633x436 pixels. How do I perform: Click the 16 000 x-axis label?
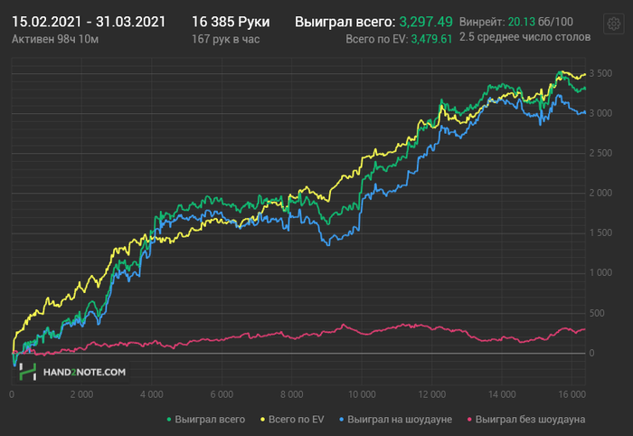[x=572, y=394]
